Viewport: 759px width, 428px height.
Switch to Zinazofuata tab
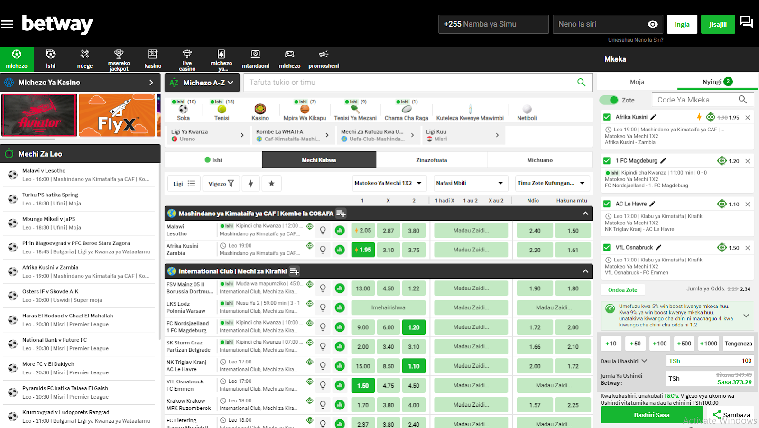point(432,160)
